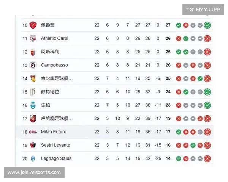Click the join-mlsports.com watermark link
Image resolution: width=228 pixels, height=182 pixels.
pyautogui.click(x=34, y=173)
